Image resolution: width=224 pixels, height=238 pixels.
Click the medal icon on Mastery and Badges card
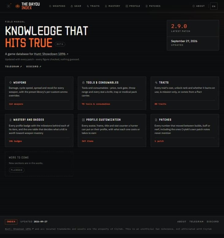pos(10,120)
